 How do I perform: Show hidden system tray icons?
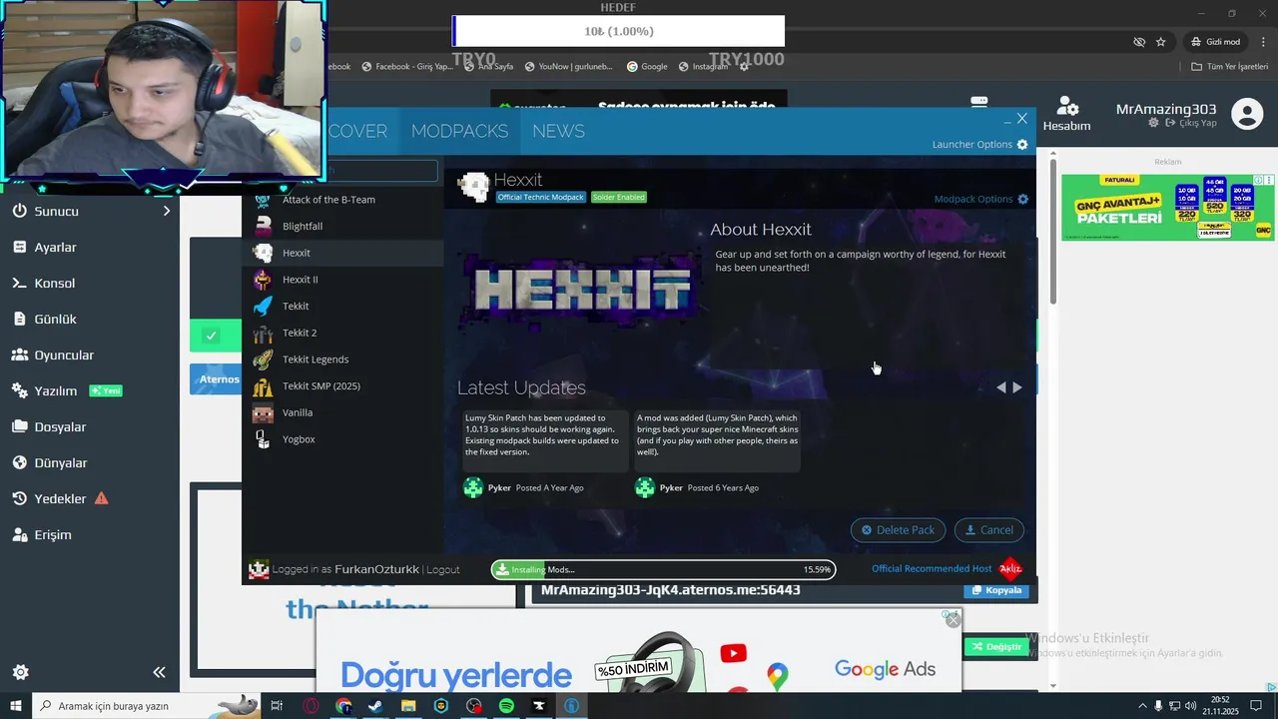coord(1142,706)
